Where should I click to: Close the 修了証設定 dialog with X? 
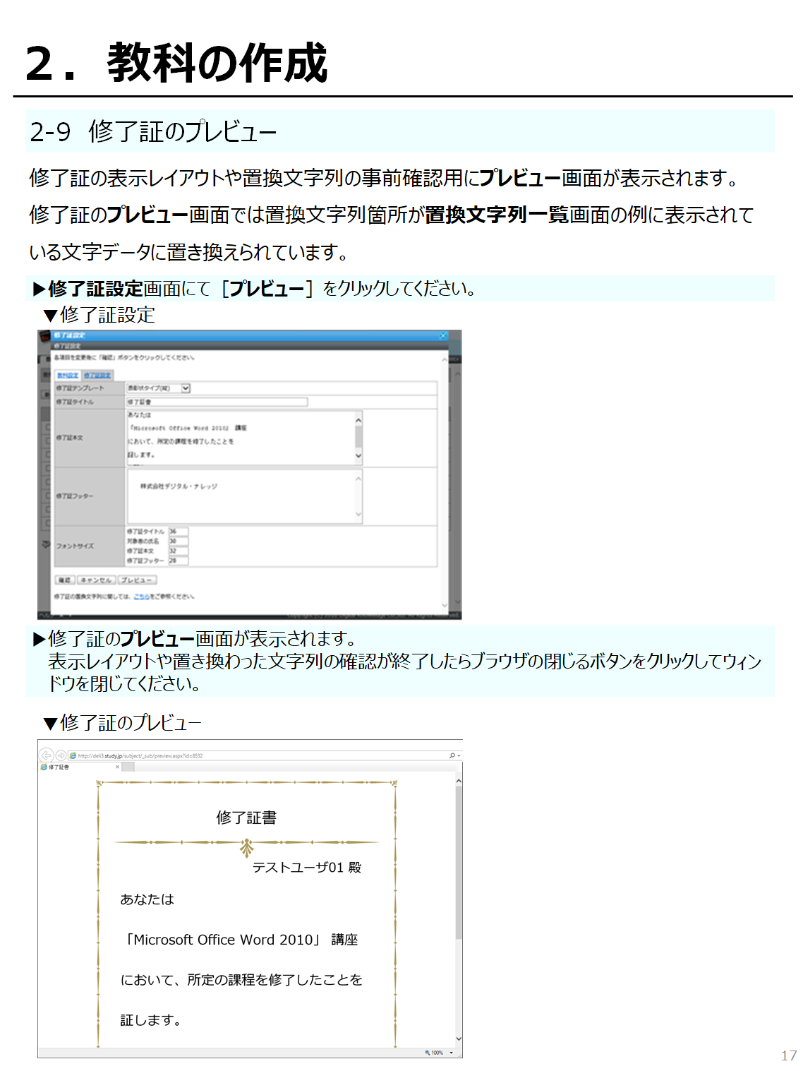click(443, 335)
